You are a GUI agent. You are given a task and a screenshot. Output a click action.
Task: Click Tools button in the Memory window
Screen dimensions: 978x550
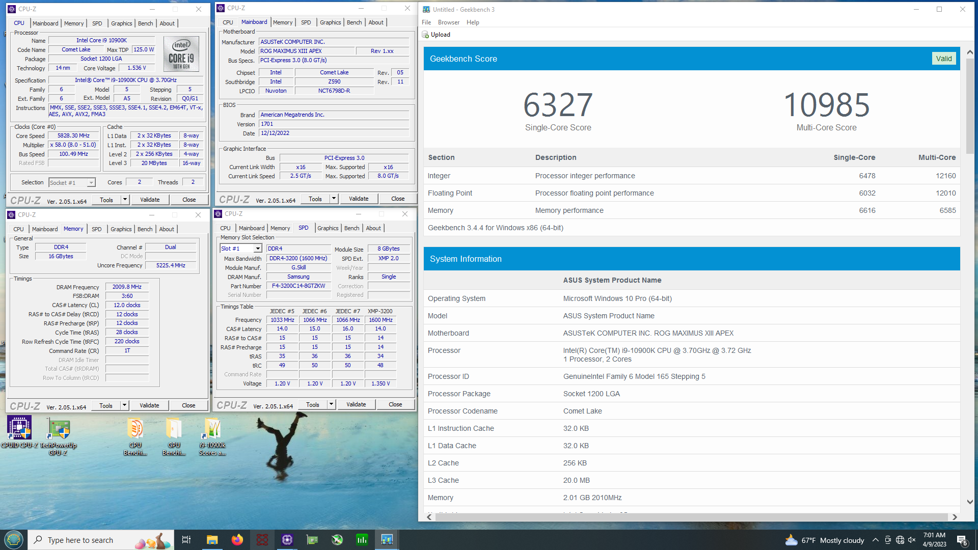pyautogui.click(x=106, y=405)
